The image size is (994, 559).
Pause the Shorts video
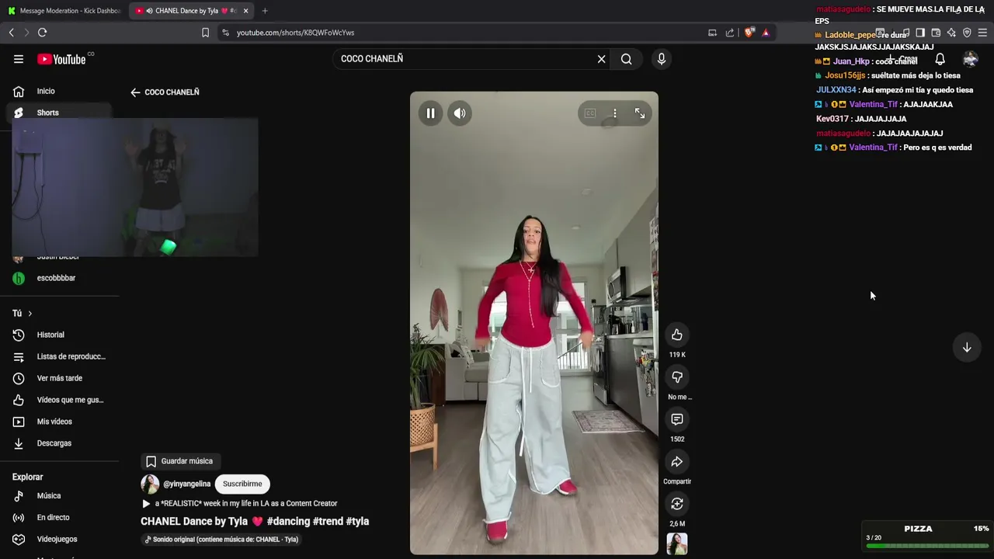click(x=430, y=113)
